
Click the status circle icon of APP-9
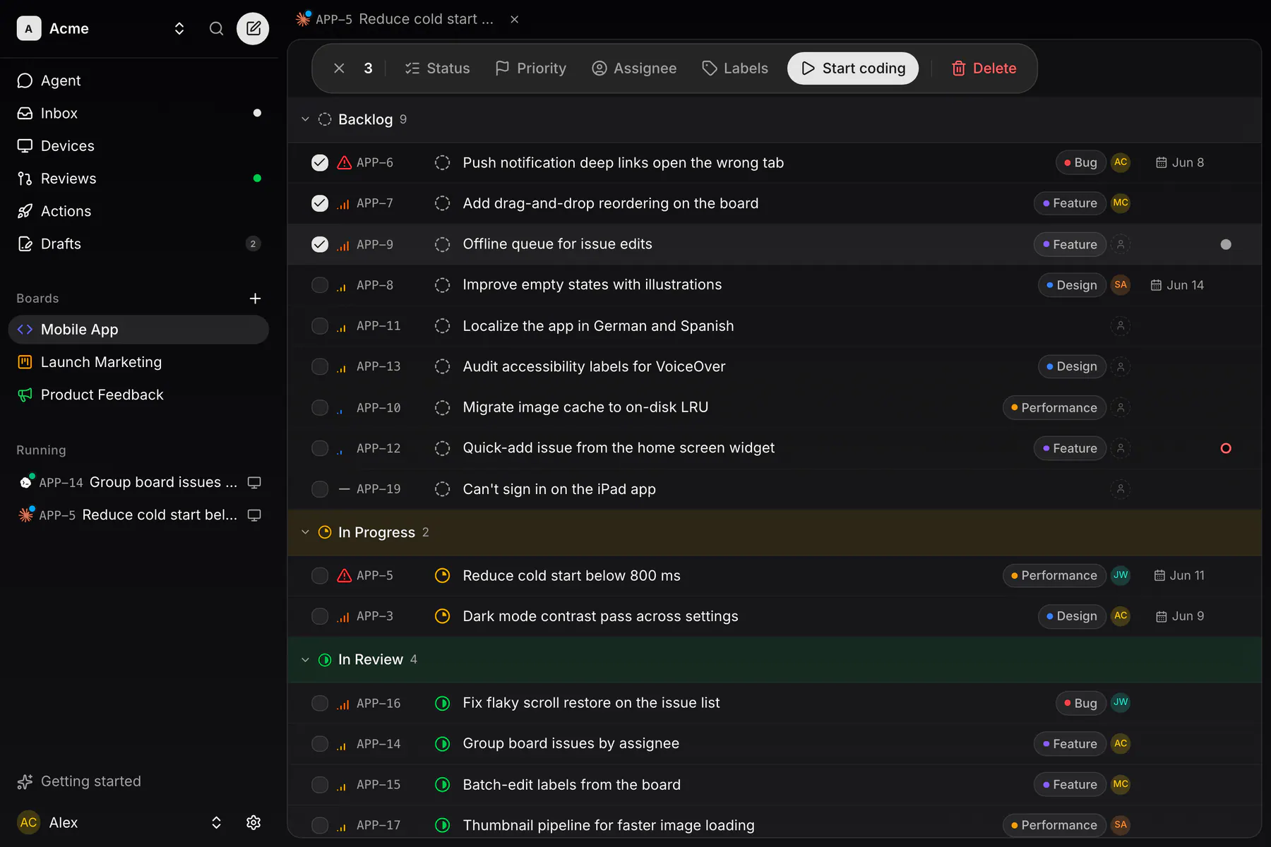pyautogui.click(x=442, y=244)
